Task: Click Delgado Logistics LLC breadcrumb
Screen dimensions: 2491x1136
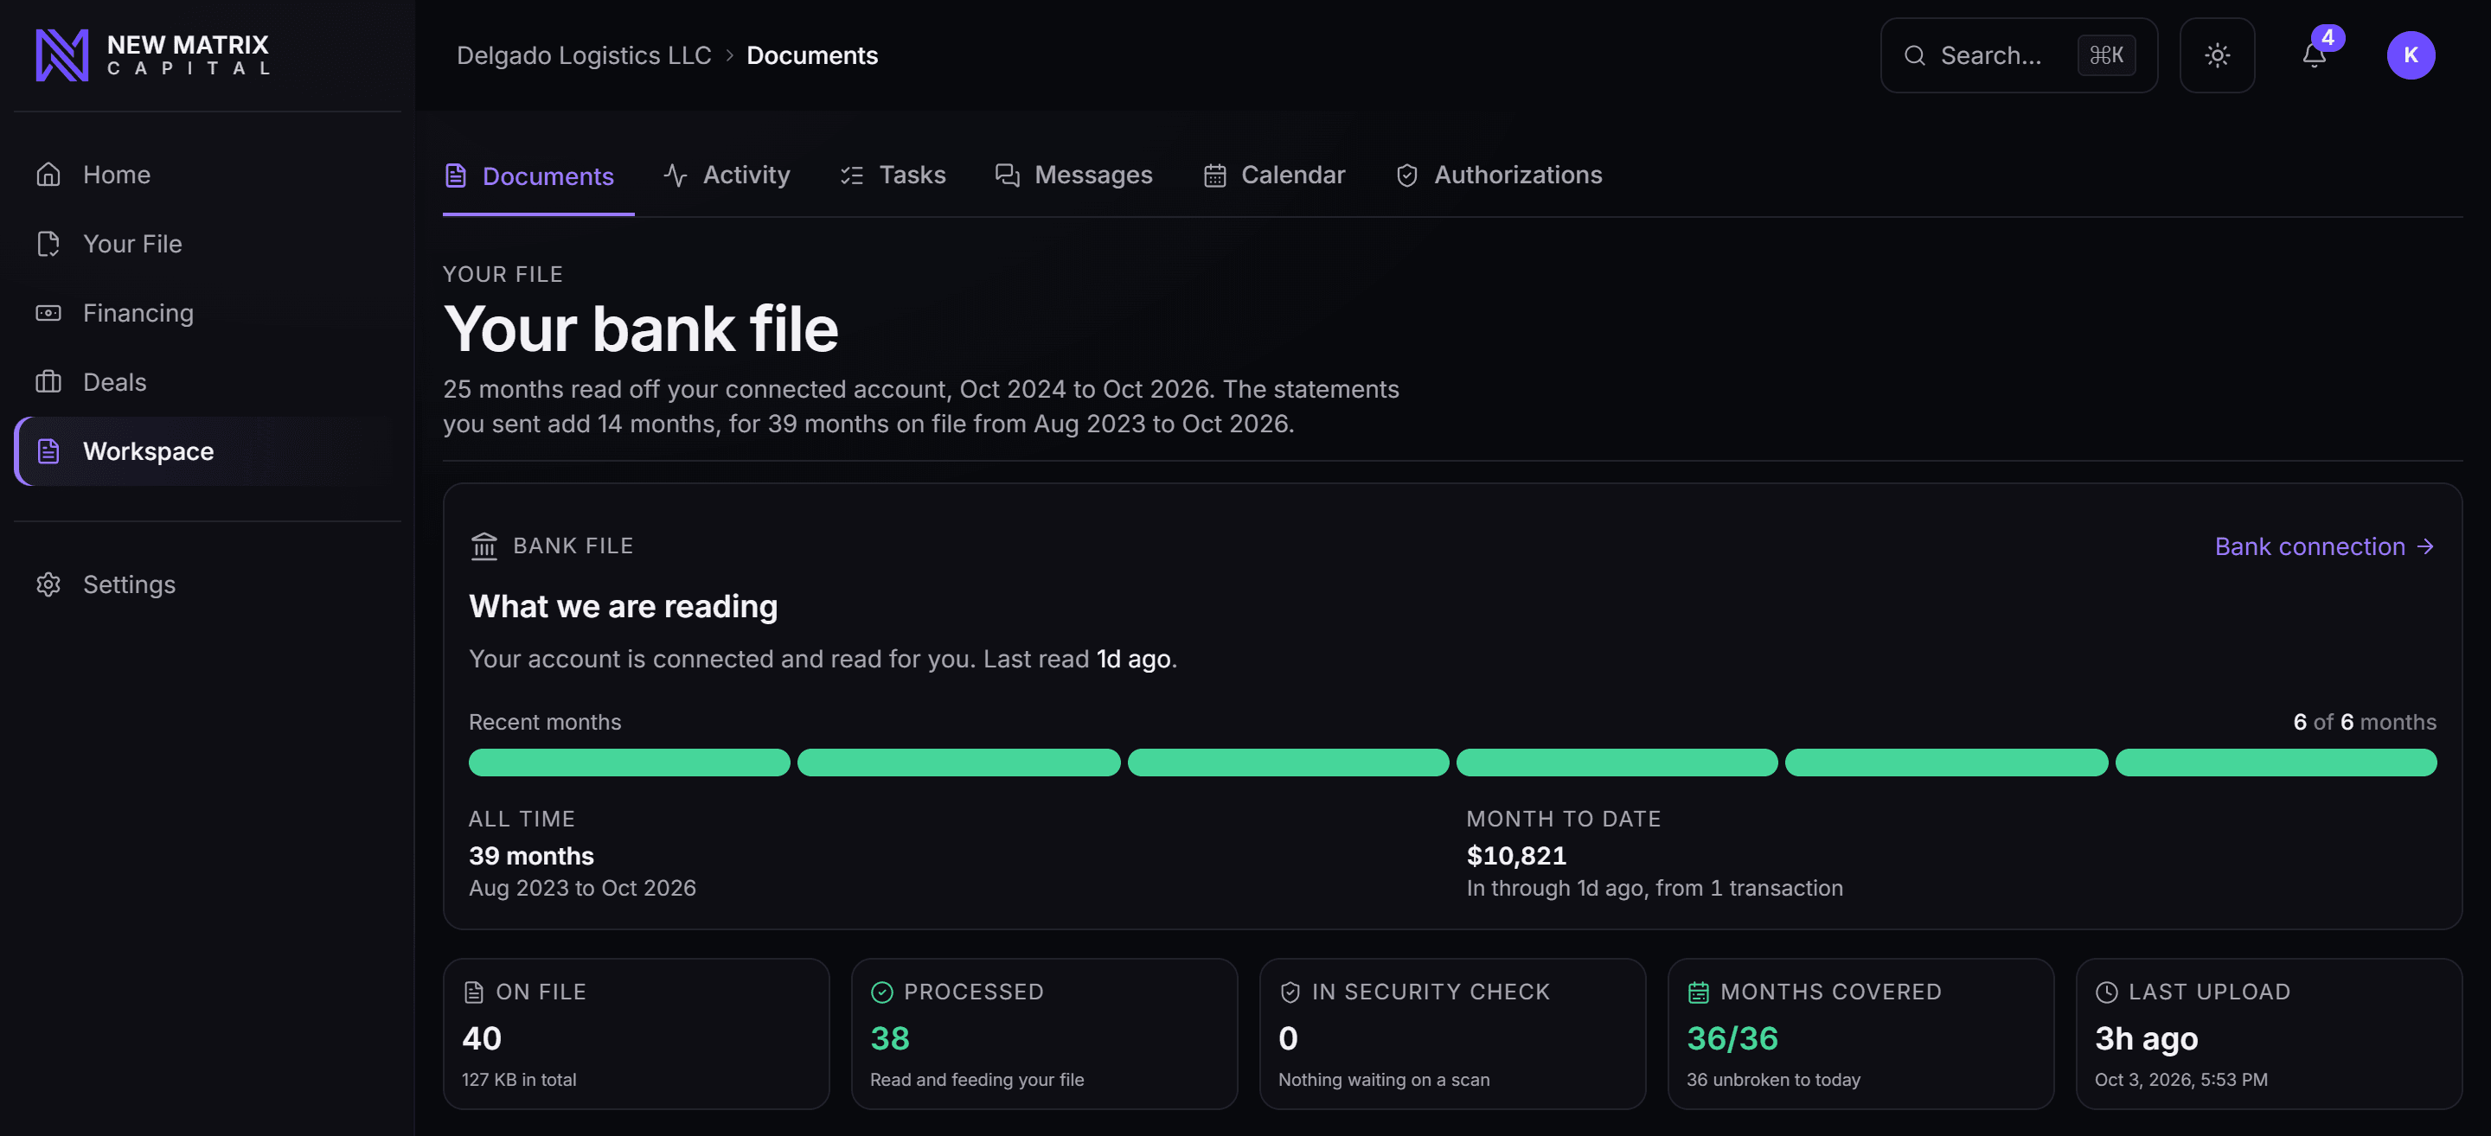Action: tap(583, 55)
